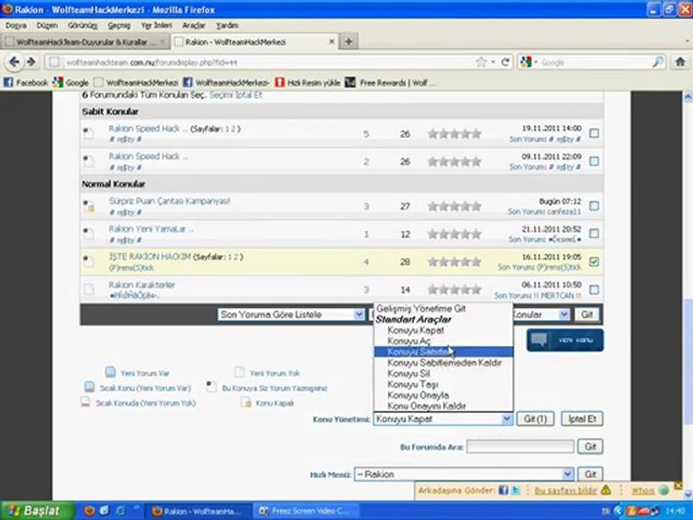Go back with the browser back arrow
Viewport: 693px width, 520px height.
pos(14,62)
